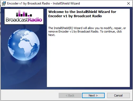Click the Broadcast Radio logo image
The image size is (133, 101).
pyautogui.click(x=24, y=16)
